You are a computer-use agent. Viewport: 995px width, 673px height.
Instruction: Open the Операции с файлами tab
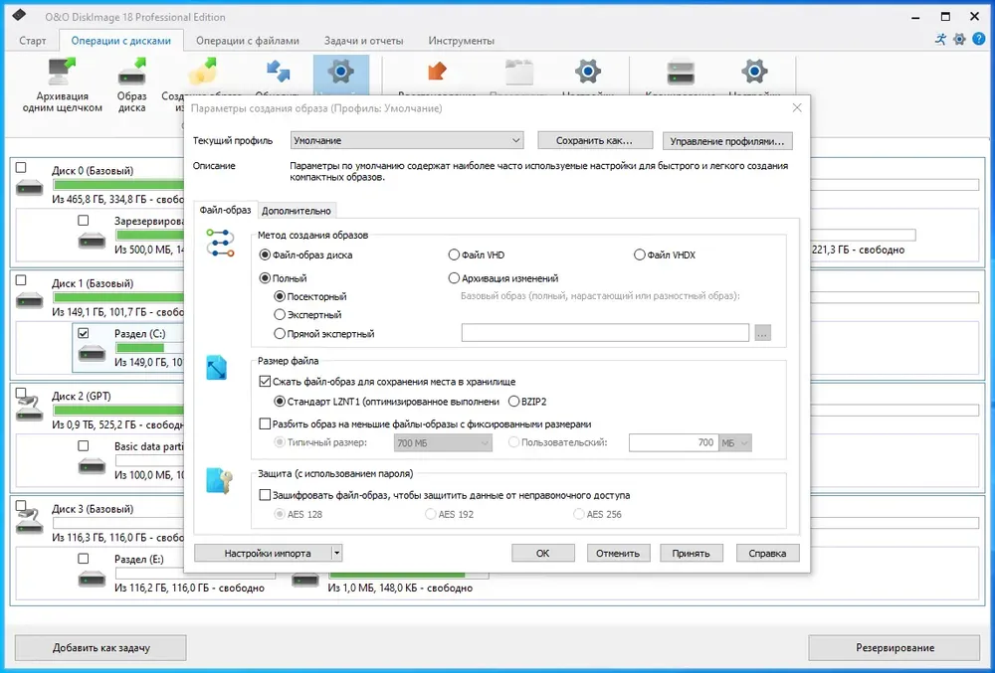click(x=248, y=41)
